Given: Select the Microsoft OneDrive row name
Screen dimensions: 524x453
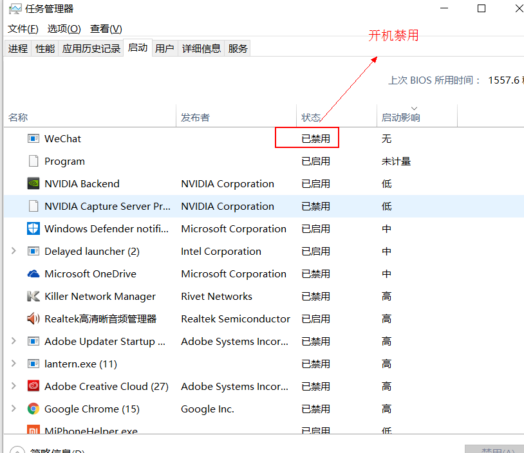Looking at the screenshot, I should coord(90,274).
